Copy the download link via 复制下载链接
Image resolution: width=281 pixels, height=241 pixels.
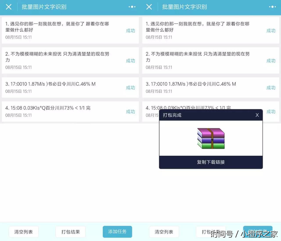coord(211,162)
